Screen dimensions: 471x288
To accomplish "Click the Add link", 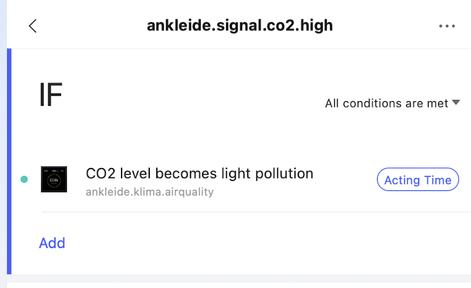I will [x=52, y=243].
